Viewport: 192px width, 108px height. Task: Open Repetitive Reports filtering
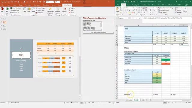(x=57, y=11)
